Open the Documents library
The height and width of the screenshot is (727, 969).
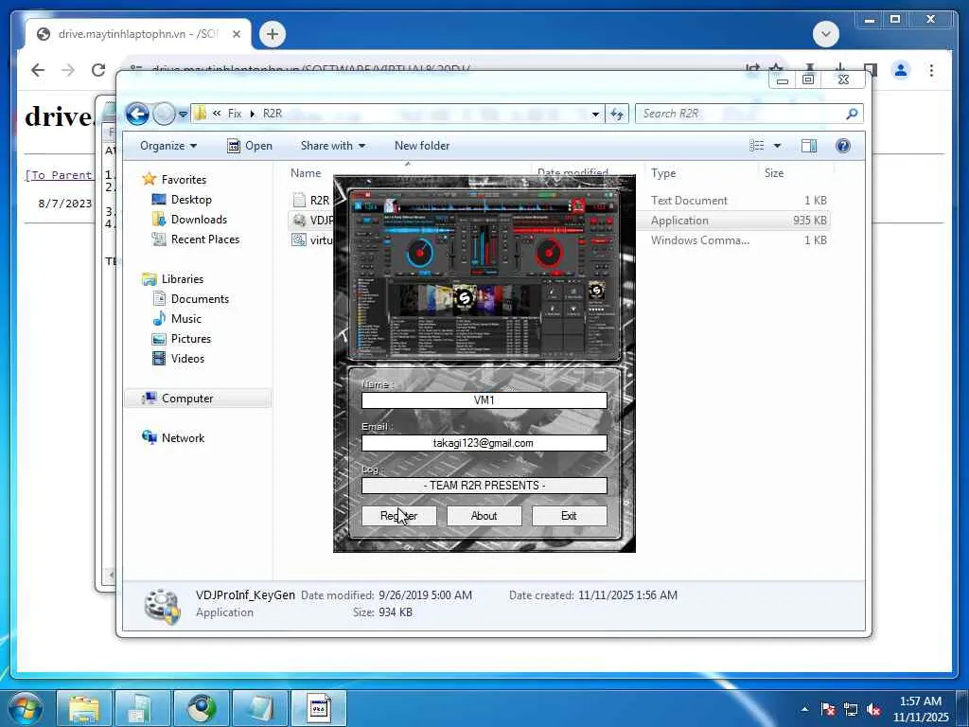click(200, 299)
